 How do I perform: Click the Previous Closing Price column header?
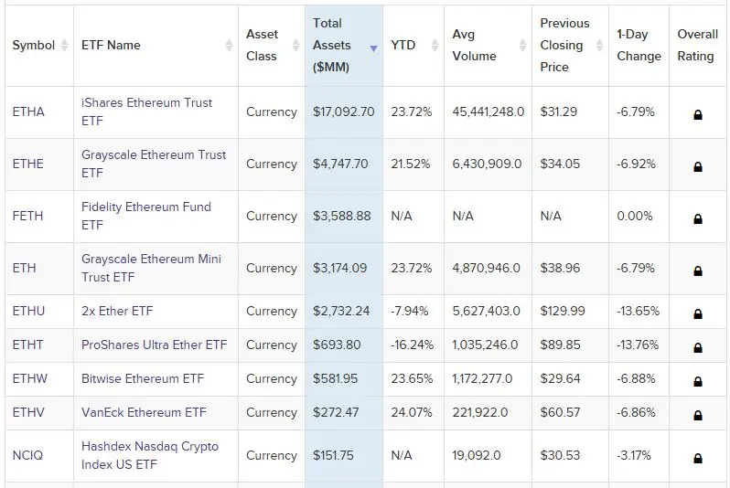coord(564,46)
